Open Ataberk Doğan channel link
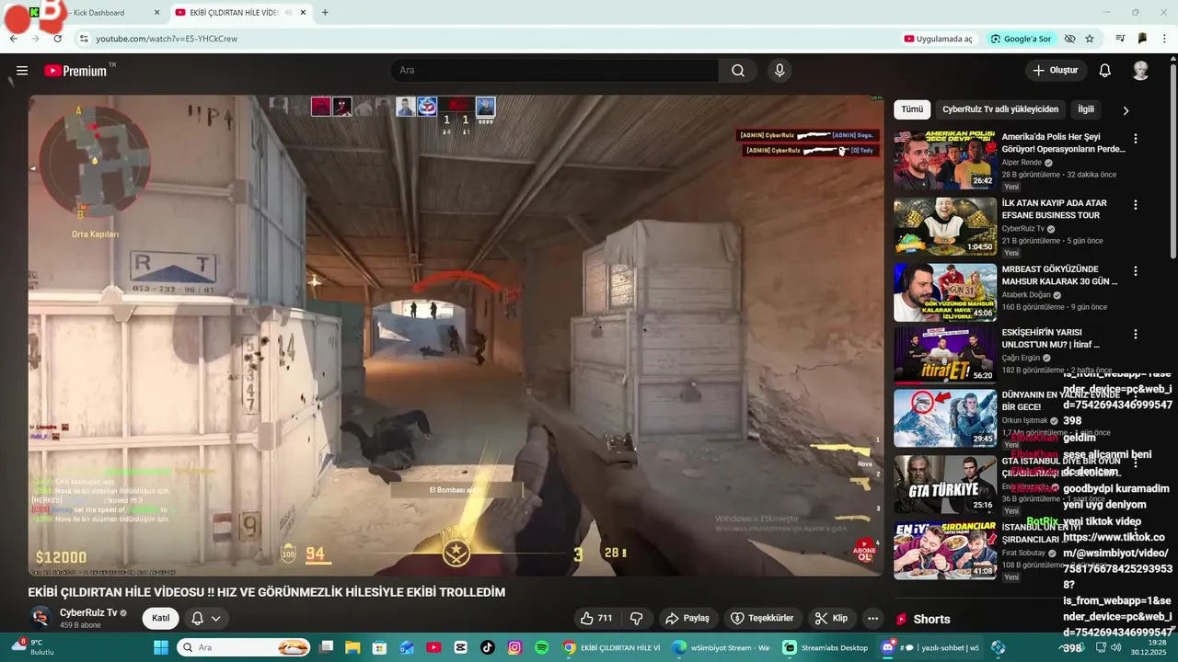 [x=1026, y=295]
